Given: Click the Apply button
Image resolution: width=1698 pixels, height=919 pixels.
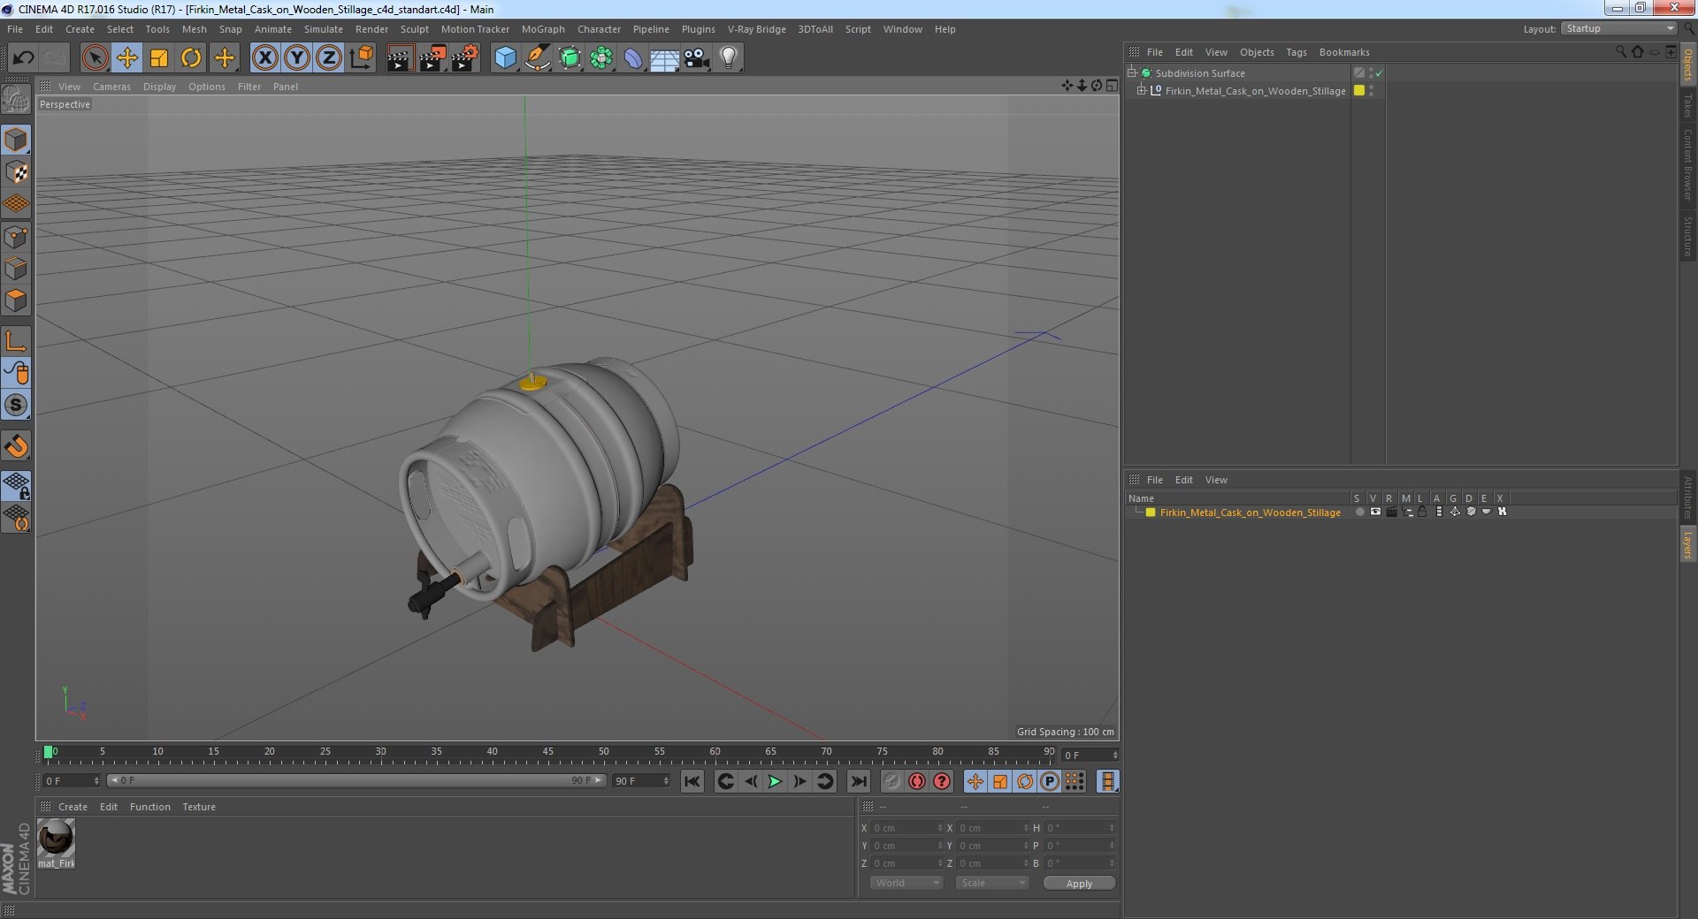Looking at the screenshot, I should pos(1079,884).
